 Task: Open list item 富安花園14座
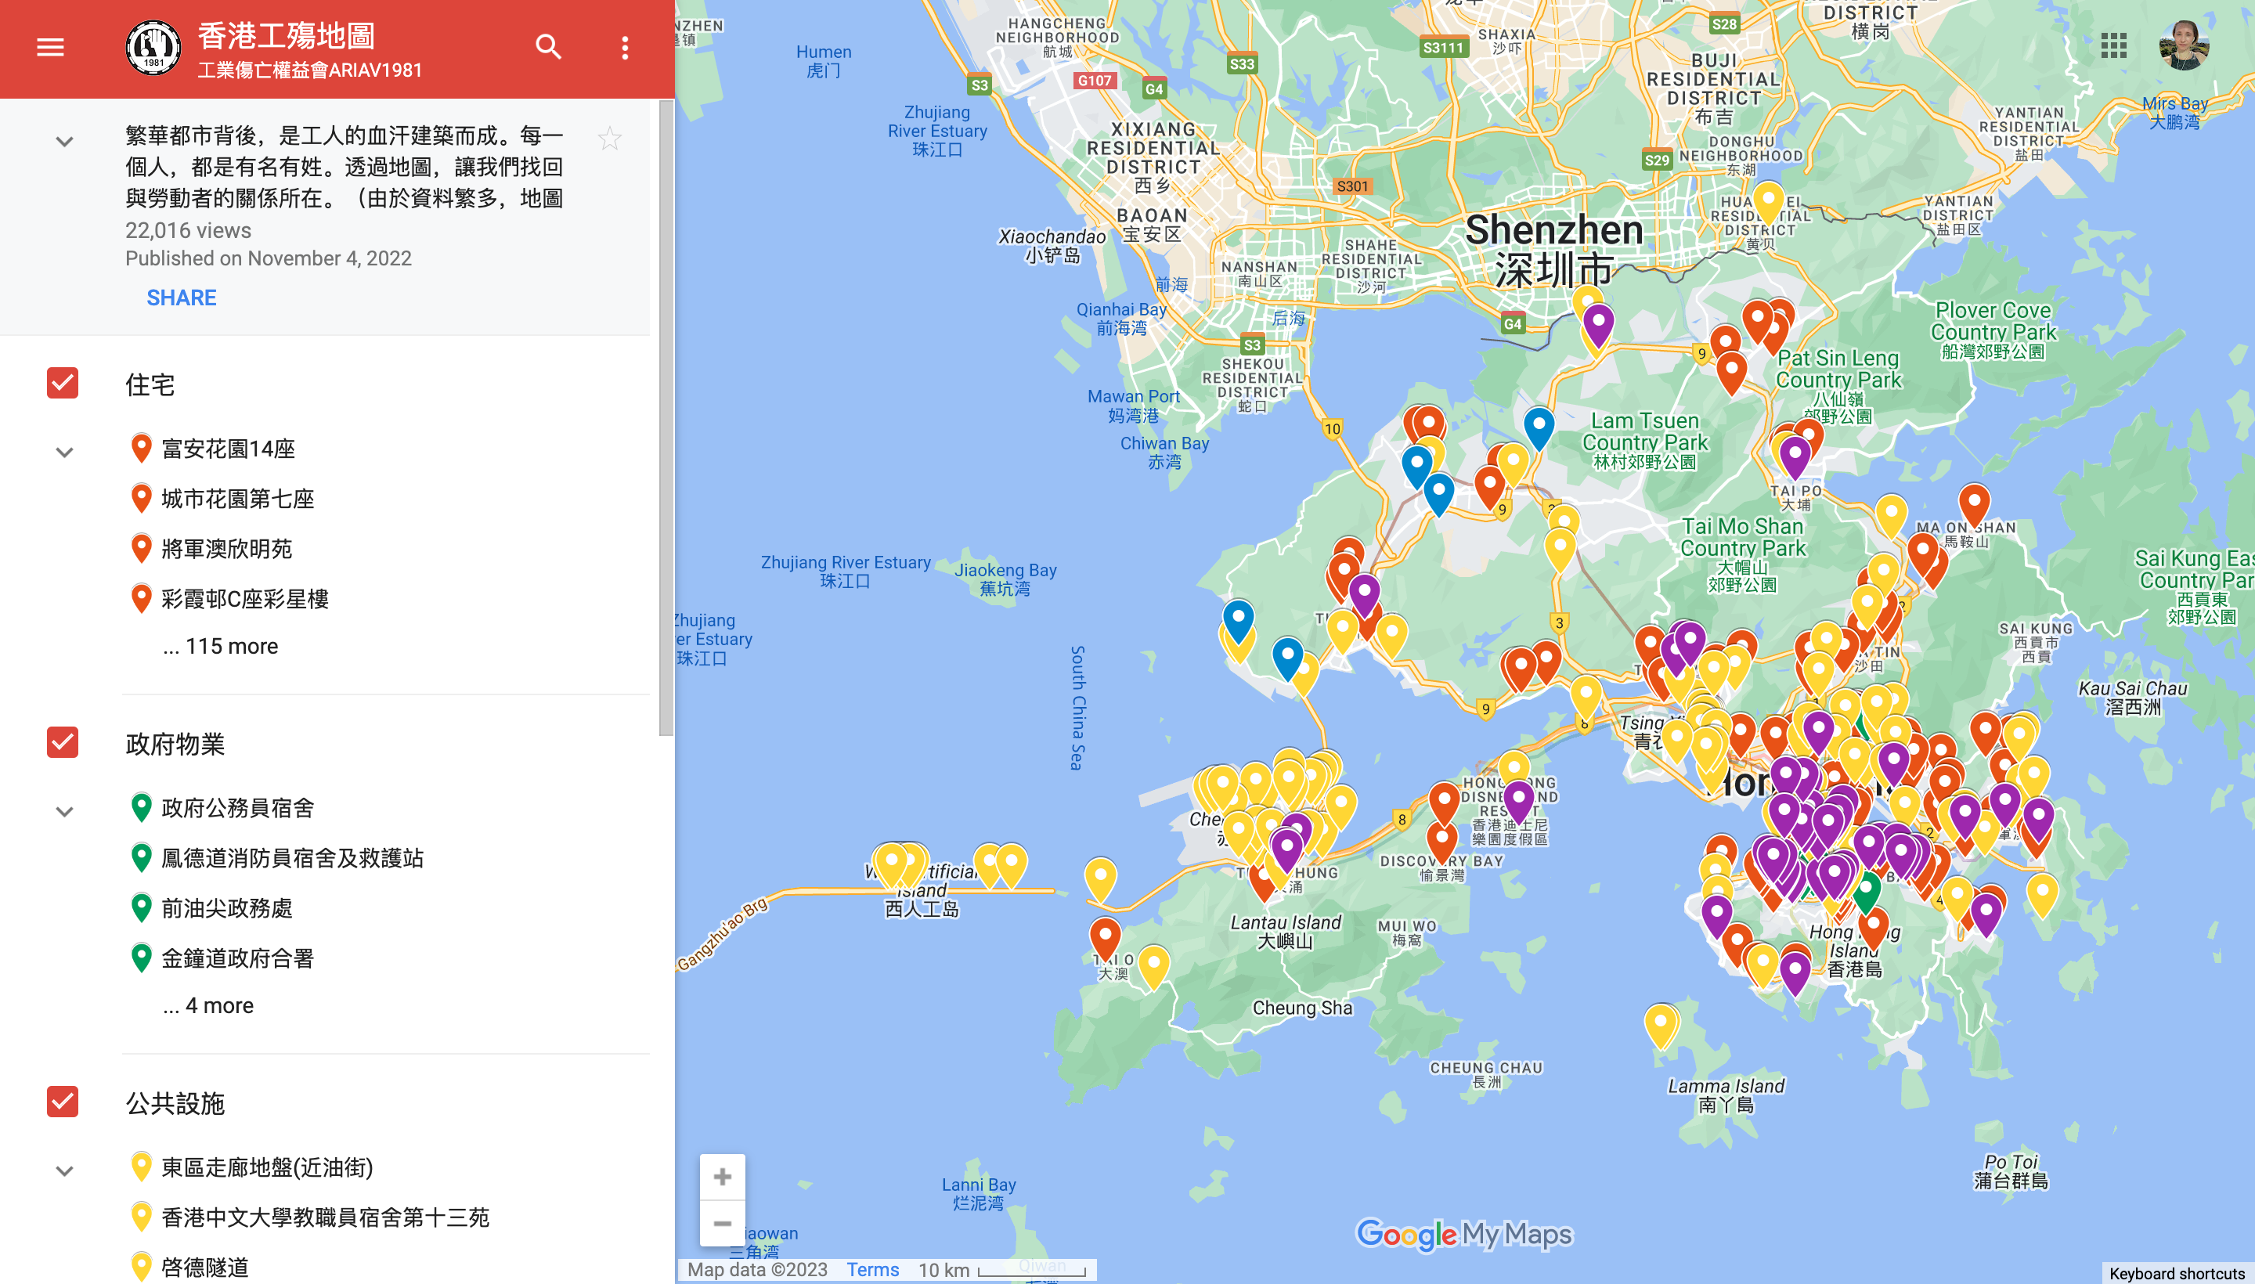229,449
